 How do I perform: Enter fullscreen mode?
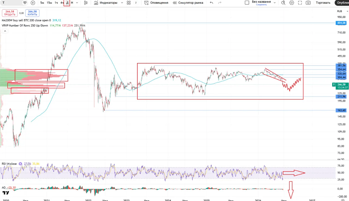pyautogui.click(x=300, y=3)
